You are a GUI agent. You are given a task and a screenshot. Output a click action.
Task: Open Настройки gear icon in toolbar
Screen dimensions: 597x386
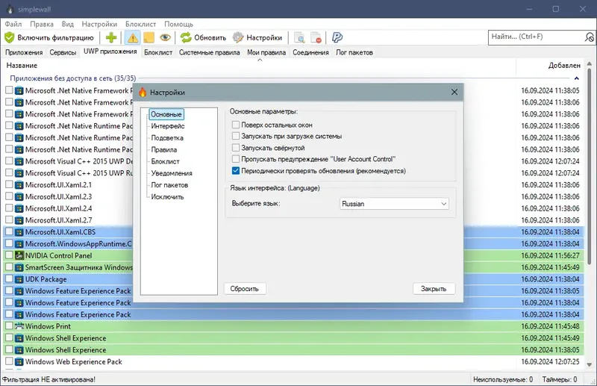coord(238,37)
